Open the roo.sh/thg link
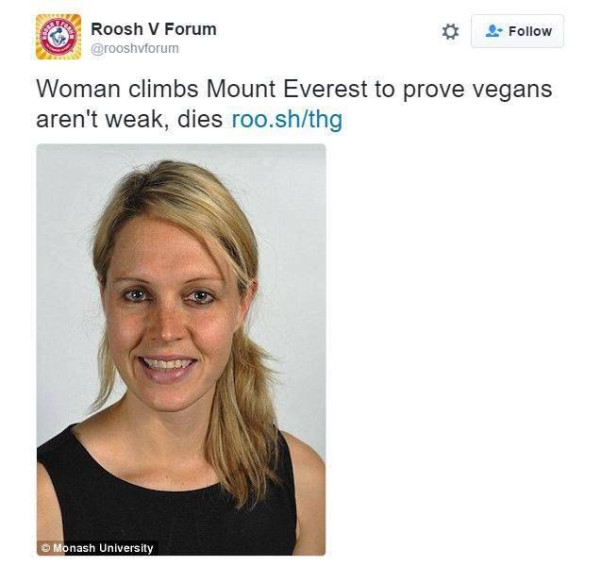 (x=287, y=120)
